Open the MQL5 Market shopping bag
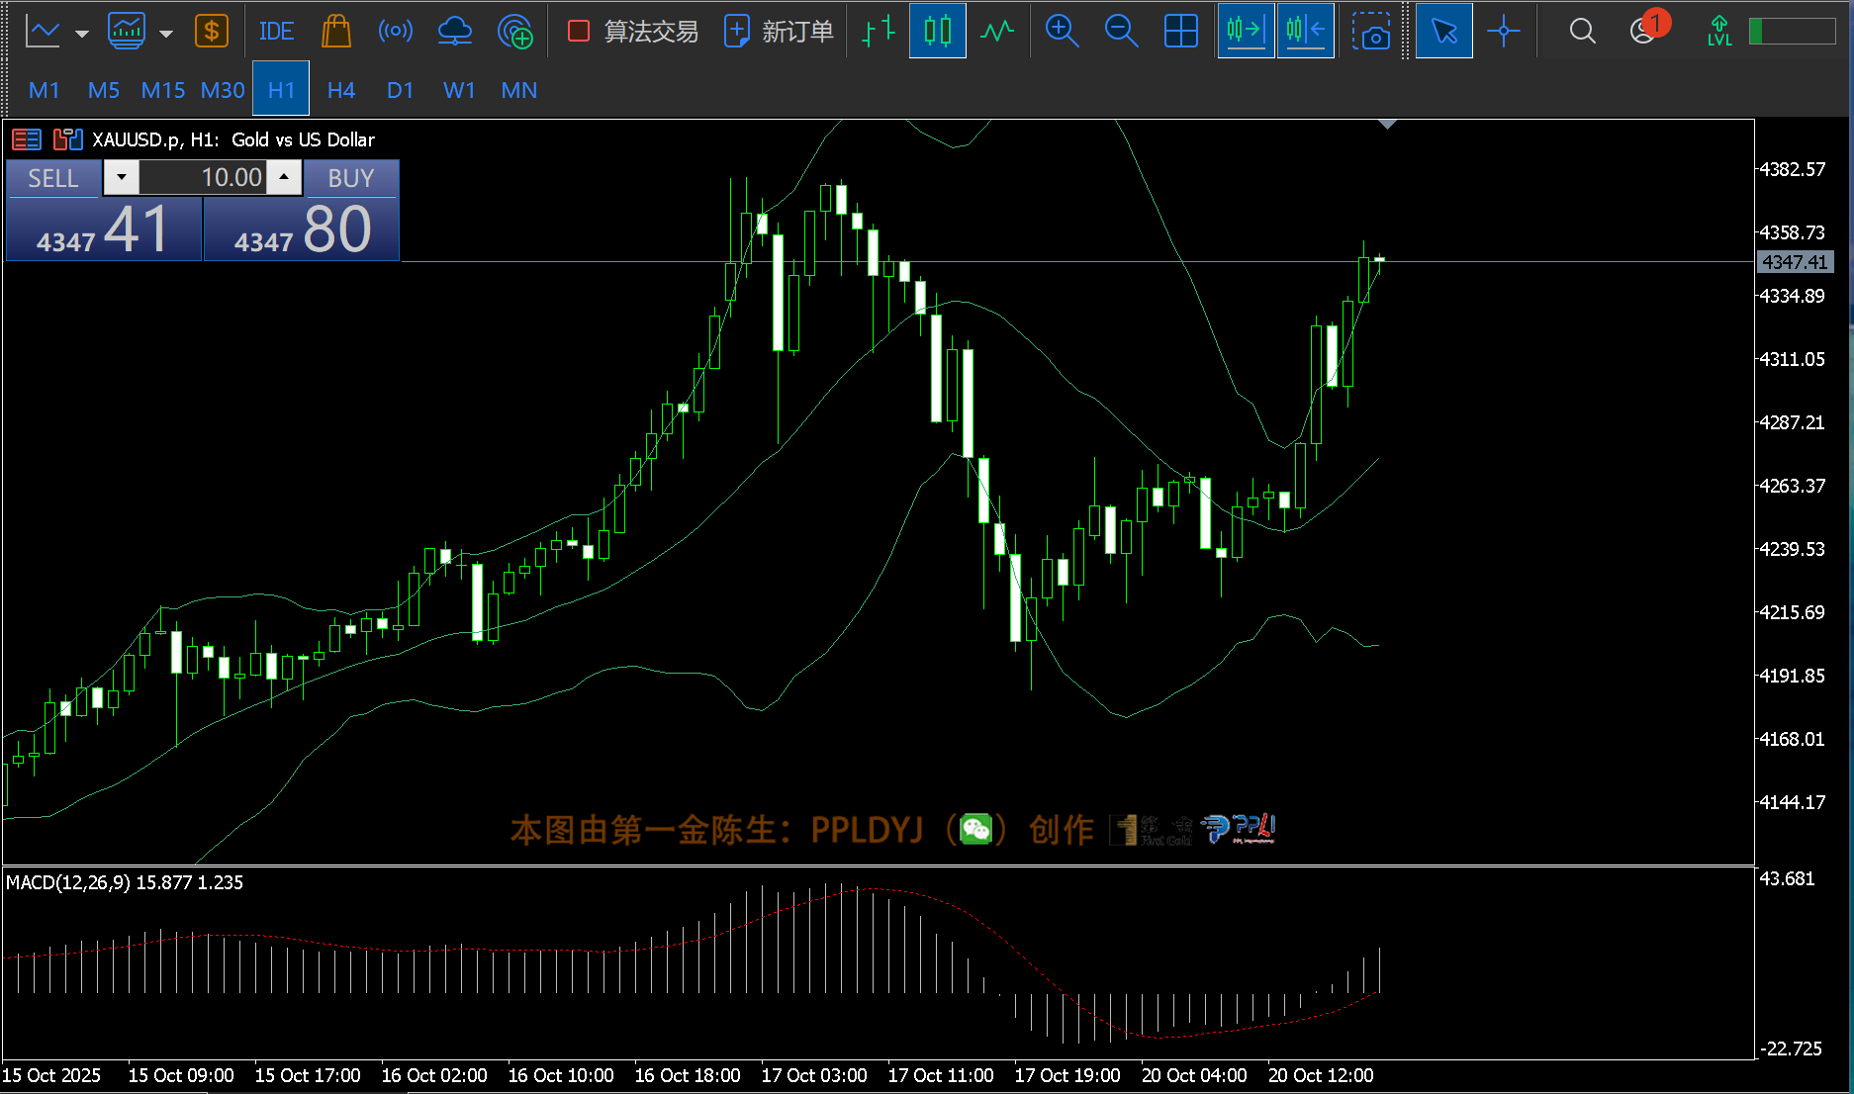The width and height of the screenshot is (1854, 1094). point(336,32)
